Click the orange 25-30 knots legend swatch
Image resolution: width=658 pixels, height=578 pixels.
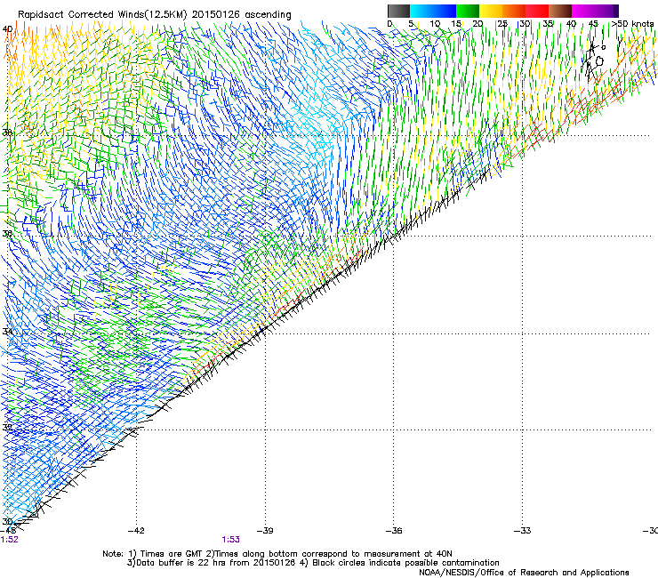point(514,11)
